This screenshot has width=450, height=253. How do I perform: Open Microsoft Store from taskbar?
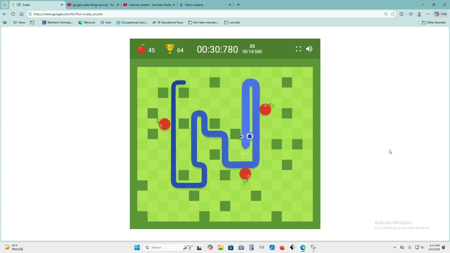click(231, 247)
